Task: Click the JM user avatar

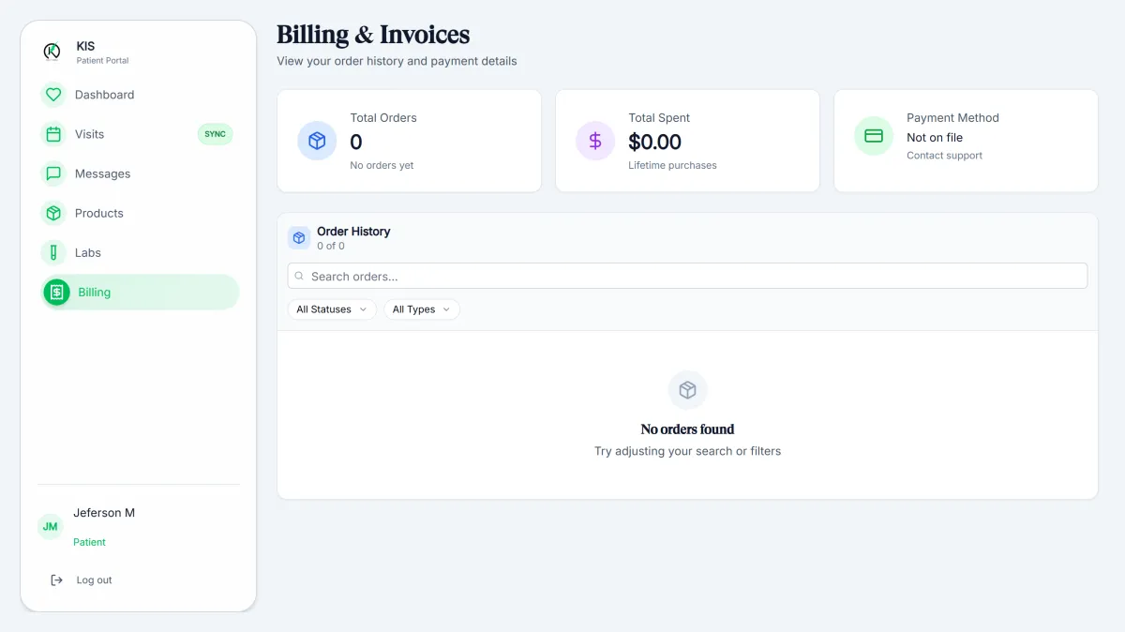Action: pos(50,527)
